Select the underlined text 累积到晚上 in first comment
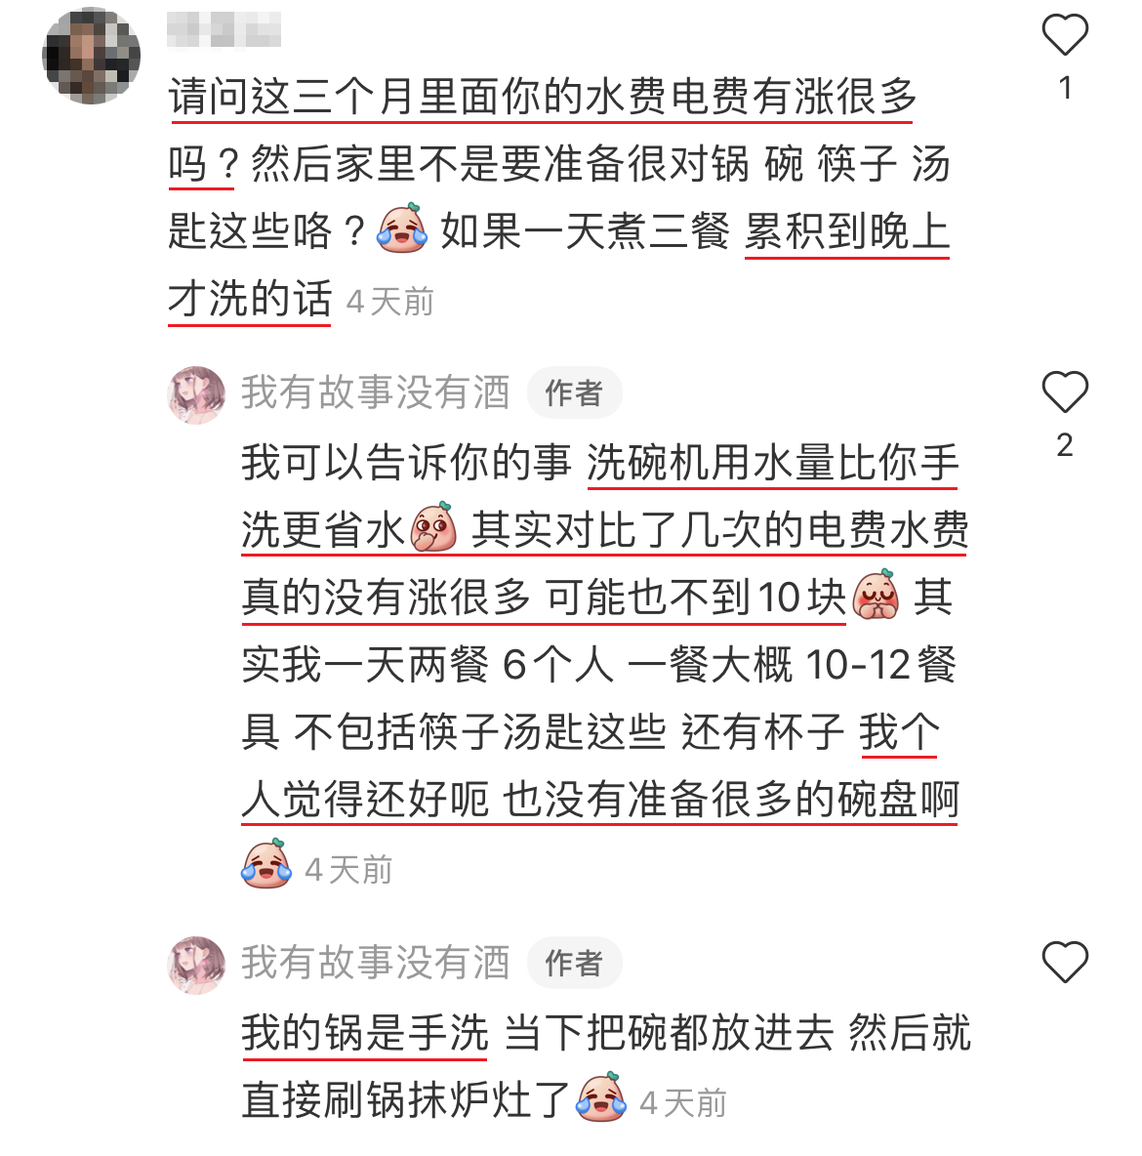 (847, 232)
